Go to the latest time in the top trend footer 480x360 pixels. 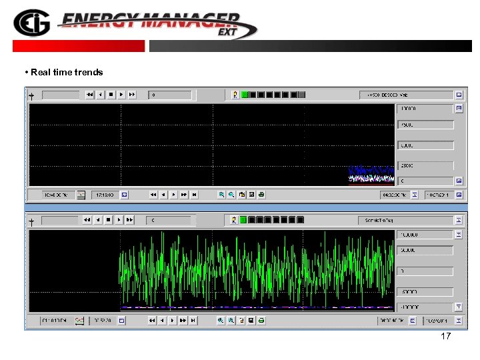(194, 195)
